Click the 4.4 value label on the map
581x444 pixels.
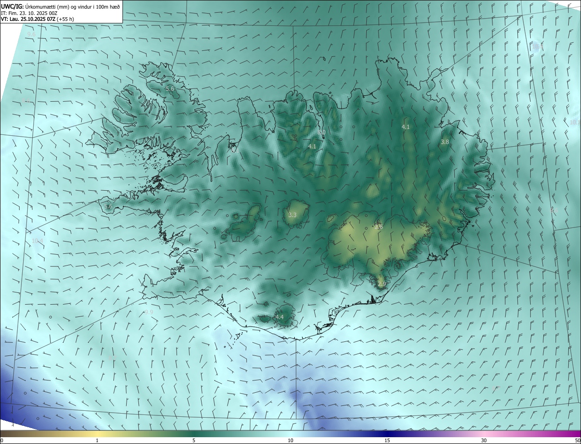coord(279,317)
